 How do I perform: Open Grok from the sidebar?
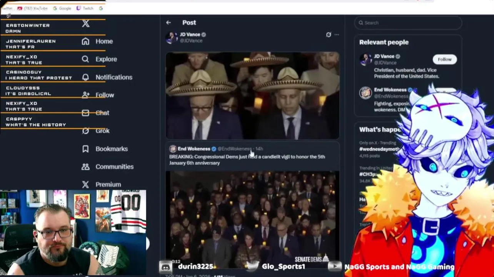(96, 131)
